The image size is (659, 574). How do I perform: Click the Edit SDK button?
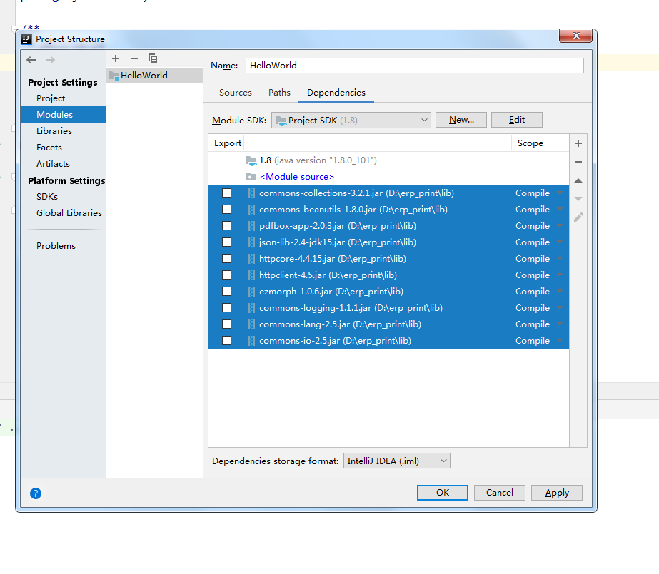pyautogui.click(x=516, y=120)
